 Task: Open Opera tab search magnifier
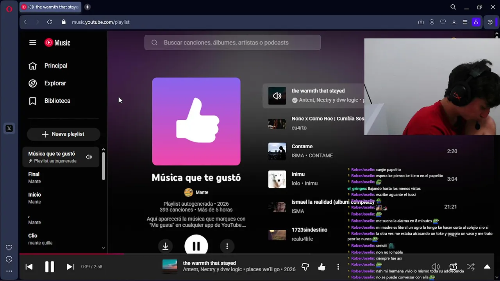(453, 7)
